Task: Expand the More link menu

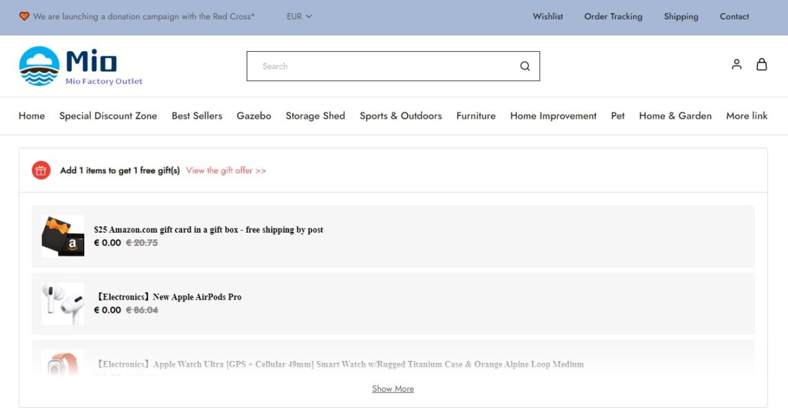Action: (747, 116)
